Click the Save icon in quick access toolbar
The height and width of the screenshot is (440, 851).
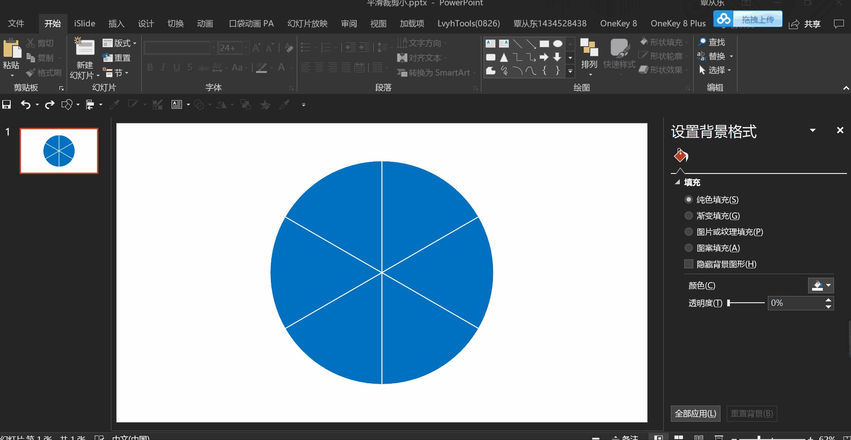click(x=7, y=105)
